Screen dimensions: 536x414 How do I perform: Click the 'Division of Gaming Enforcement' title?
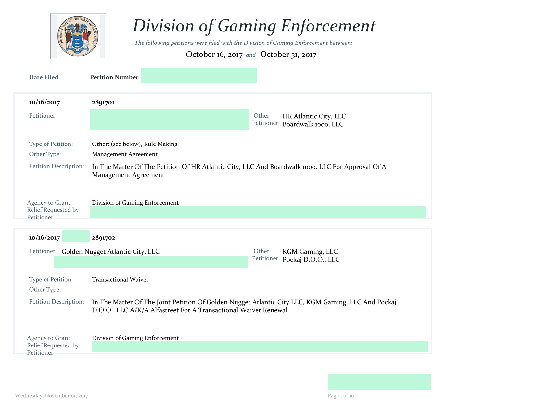pos(254,26)
